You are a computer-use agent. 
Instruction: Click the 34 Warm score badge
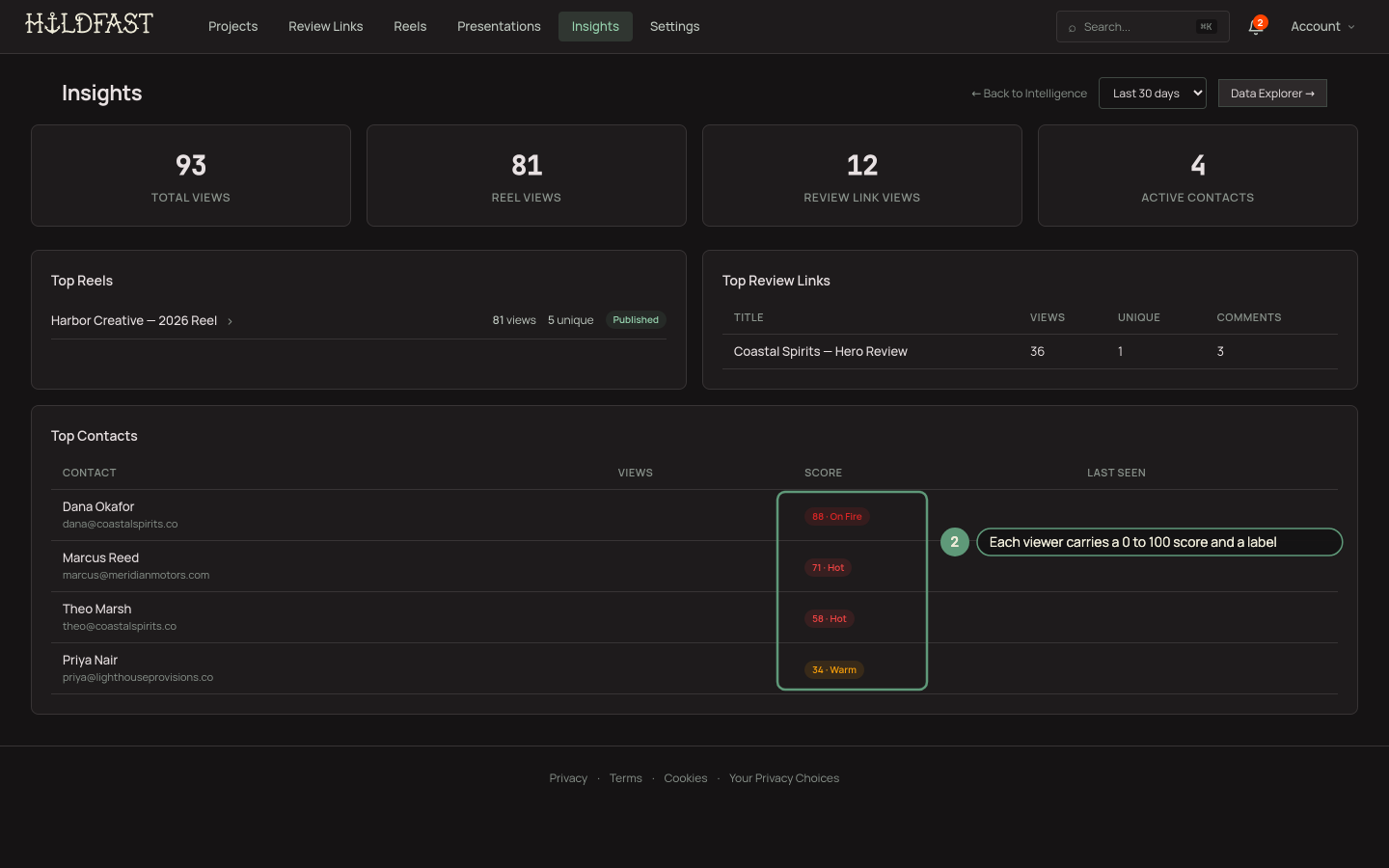click(834, 670)
